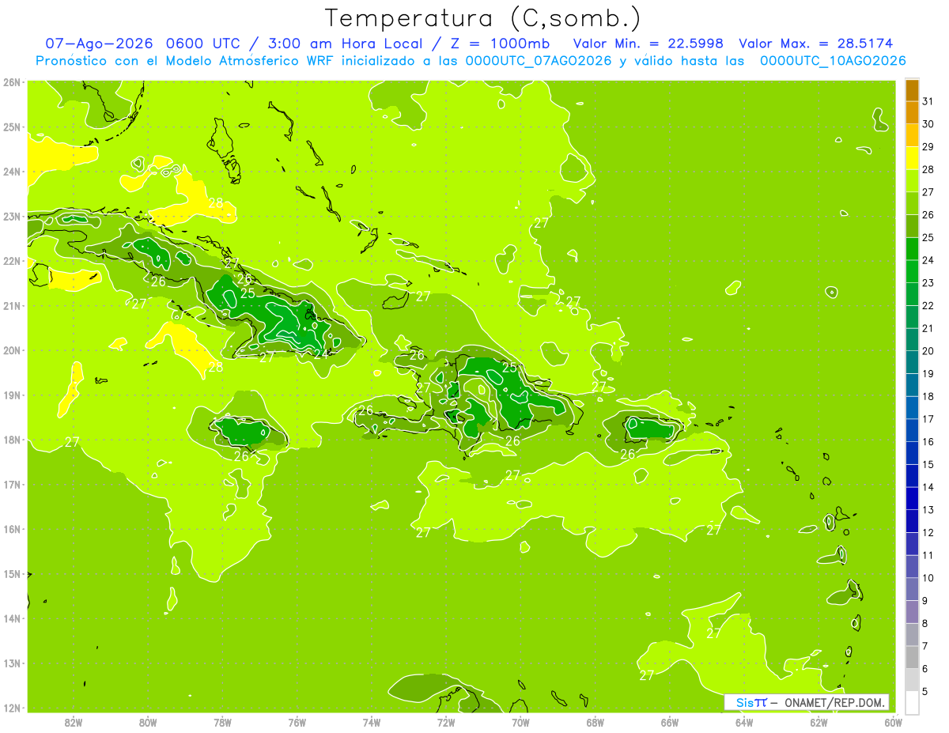Click the "26N" latitude label

pos(12,82)
